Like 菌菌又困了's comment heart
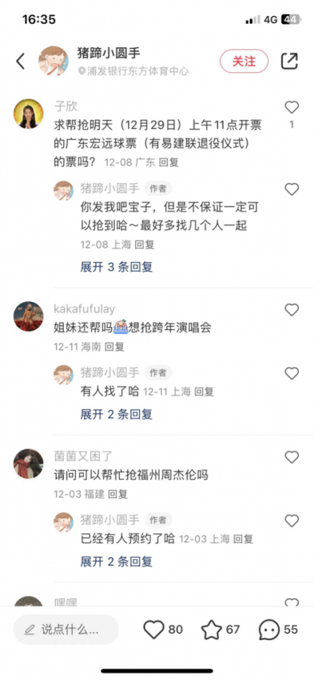 [x=291, y=457]
